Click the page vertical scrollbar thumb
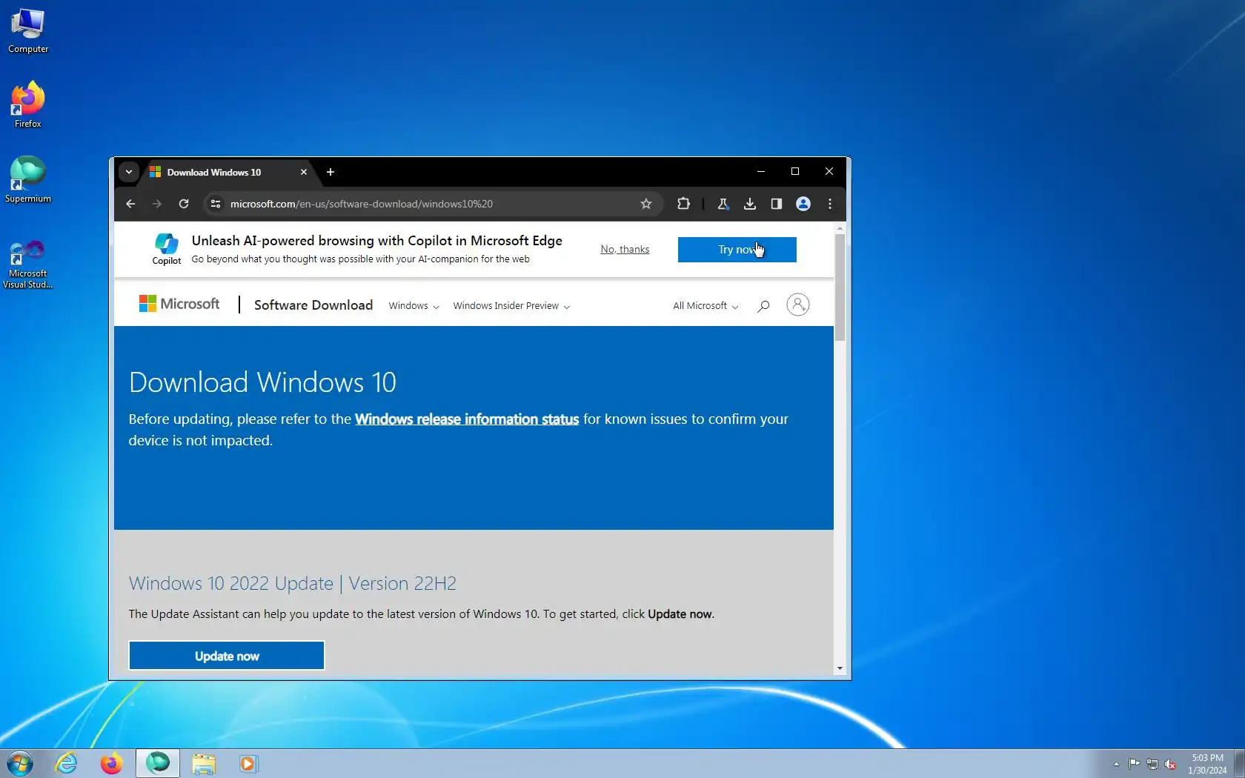Viewport: 1245px width, 778px height. tap(840, 287)
